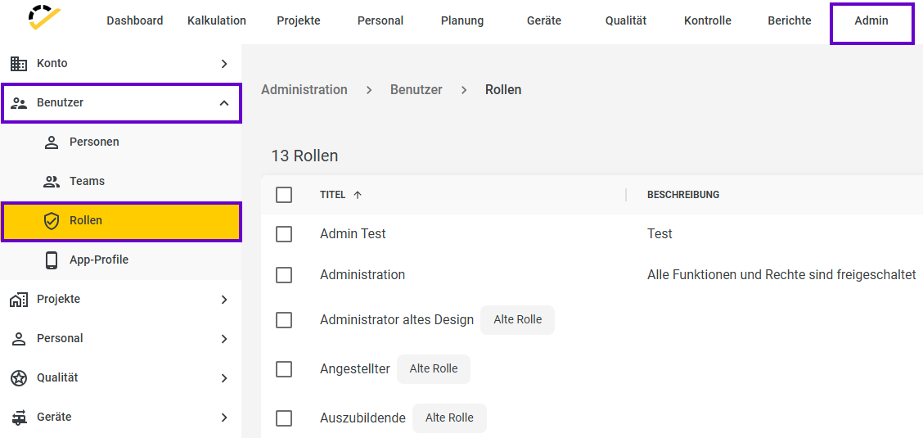Open the Administration role entry
This screenshot has height=438, width=923.
click(x=362, y=275)
